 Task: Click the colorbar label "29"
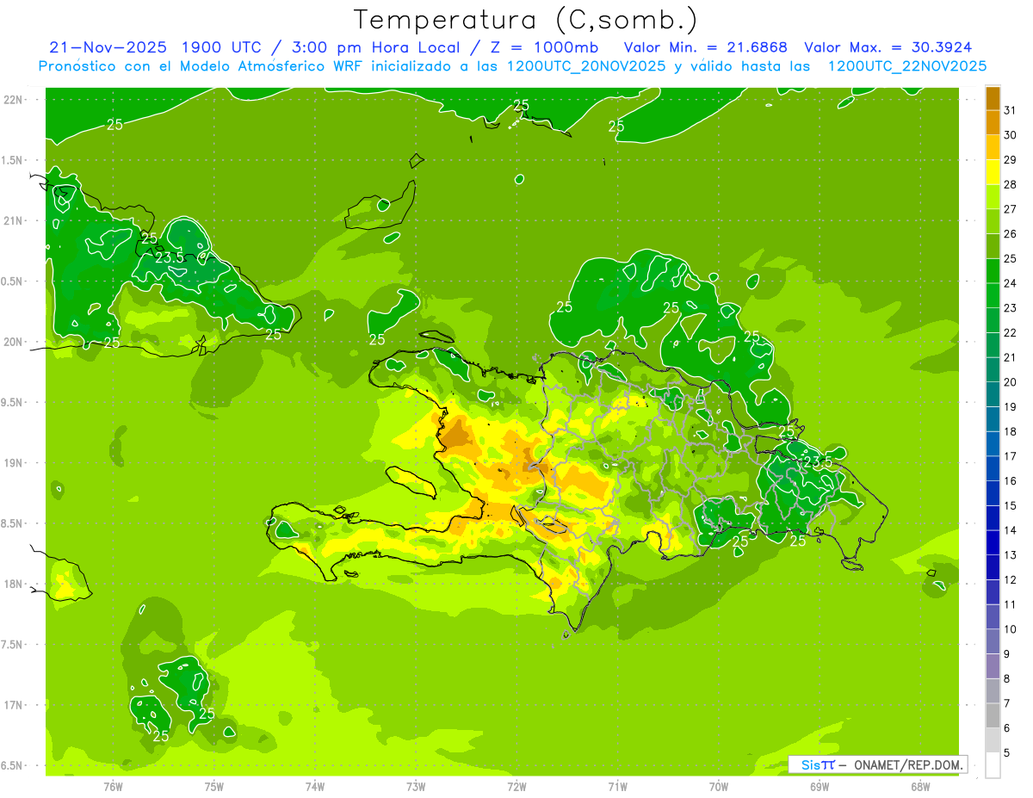tap(1010, 160)
